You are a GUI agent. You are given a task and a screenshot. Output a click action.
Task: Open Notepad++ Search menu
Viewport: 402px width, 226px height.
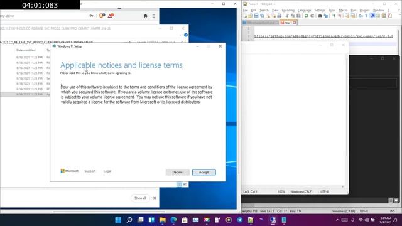coord(264,10)
